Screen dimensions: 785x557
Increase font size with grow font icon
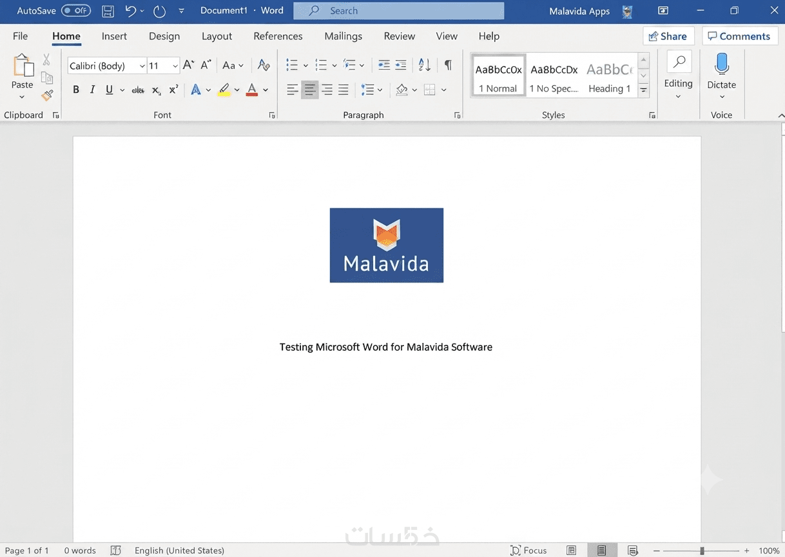(188, 65)
